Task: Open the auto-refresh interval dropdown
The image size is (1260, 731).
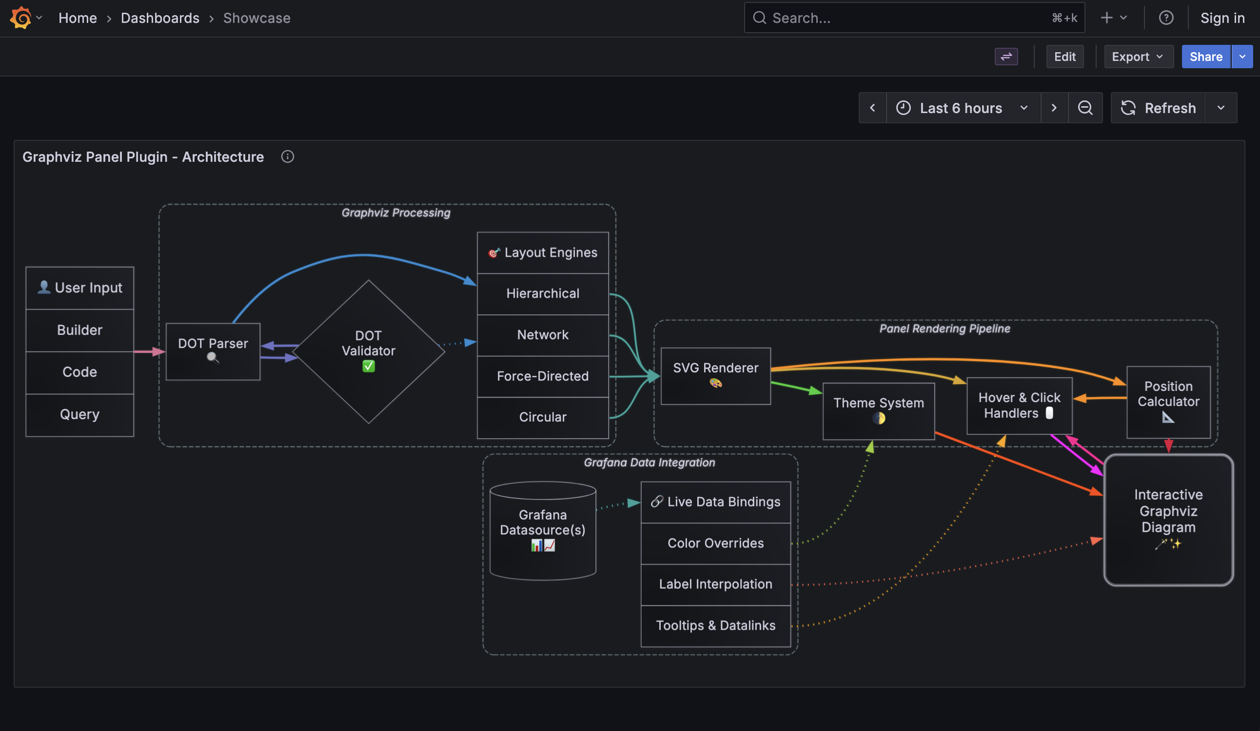Action: click(1221, 107)
